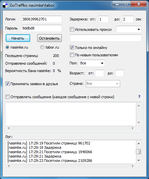Click the Отправлено сообщений value 0
This screenshot has width=149, height=179.
click(54, 63)
